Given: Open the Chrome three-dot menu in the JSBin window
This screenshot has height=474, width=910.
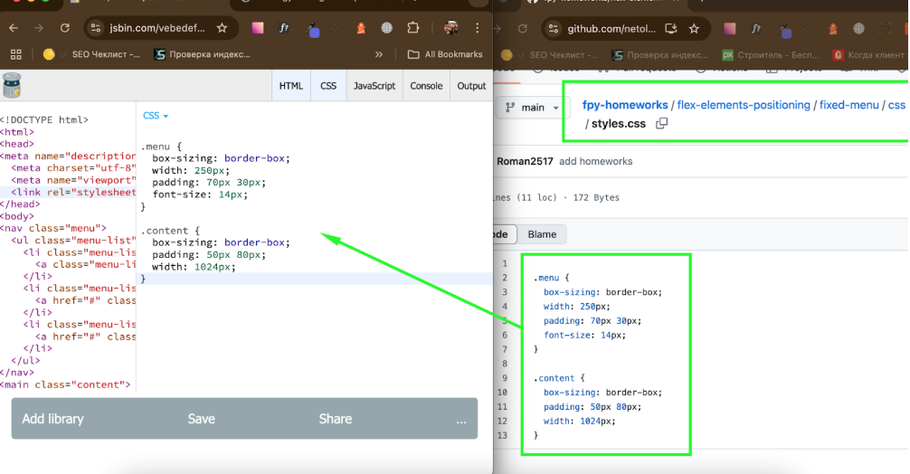Looking at the screenshot, I should pos(477,28).
